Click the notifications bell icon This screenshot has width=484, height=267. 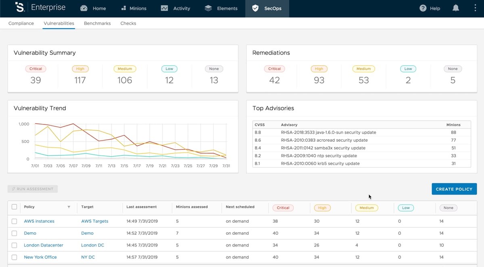coord(455,8)
